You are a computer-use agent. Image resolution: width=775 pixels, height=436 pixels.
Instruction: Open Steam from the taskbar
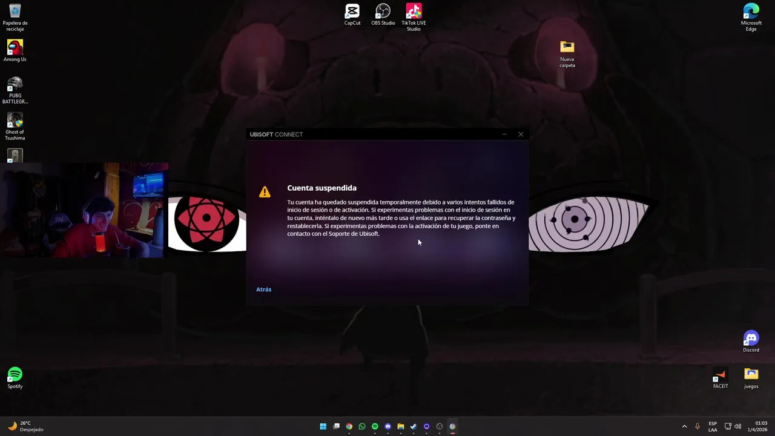[414, 426]
